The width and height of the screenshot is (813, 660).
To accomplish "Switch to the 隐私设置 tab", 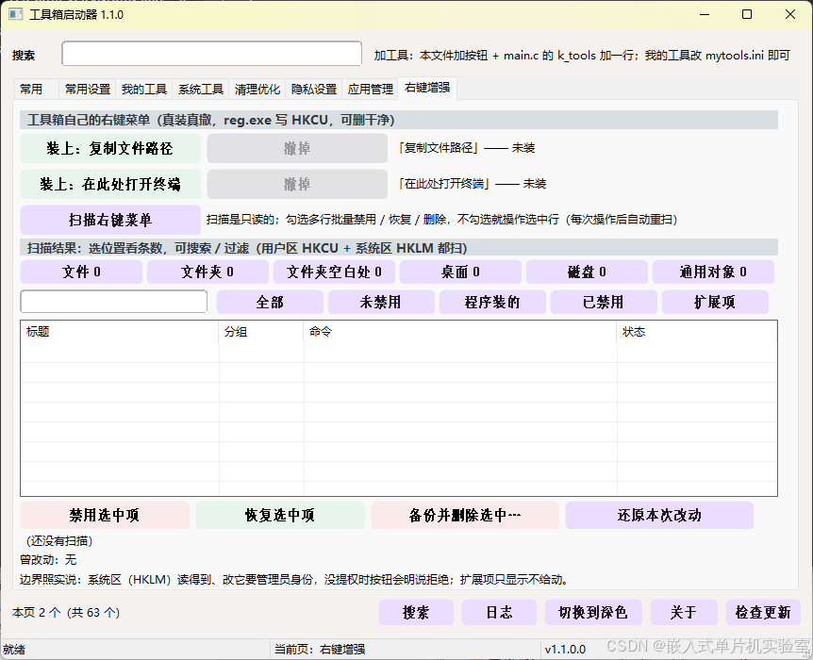I will 314,90.
